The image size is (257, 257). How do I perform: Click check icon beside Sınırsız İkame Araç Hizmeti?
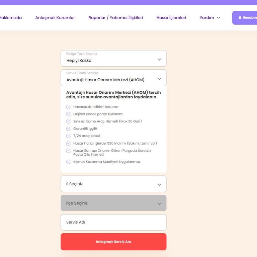pyautogui.click(x=68, y=121)
